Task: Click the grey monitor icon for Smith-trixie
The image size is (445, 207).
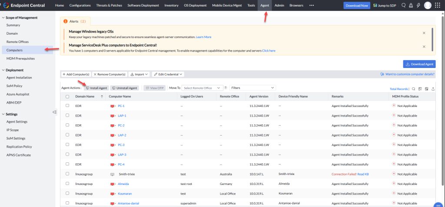Action: pyautogui.click(x=113, y=174)
